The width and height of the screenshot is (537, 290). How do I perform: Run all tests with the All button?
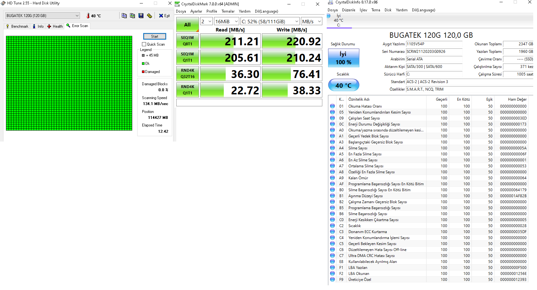pyautogui.click(x=188, y=25)
